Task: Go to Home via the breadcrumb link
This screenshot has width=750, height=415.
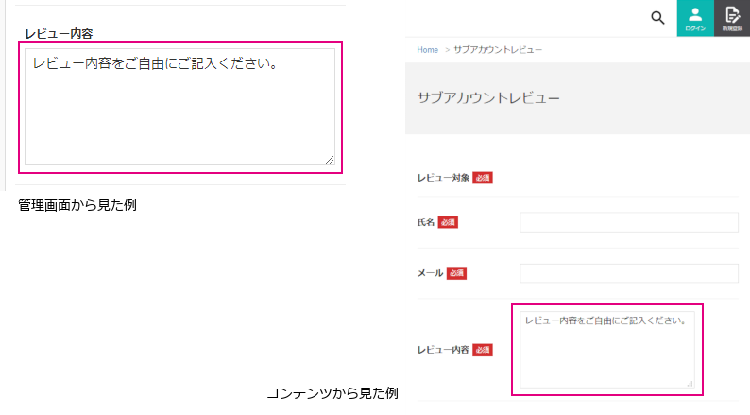Action: (427, 49)
